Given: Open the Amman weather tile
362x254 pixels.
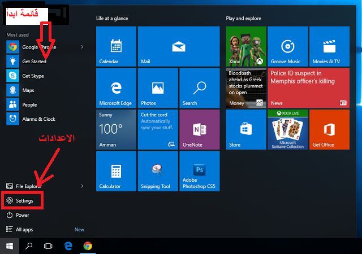Looking at the screenshot, I should 116,129.
